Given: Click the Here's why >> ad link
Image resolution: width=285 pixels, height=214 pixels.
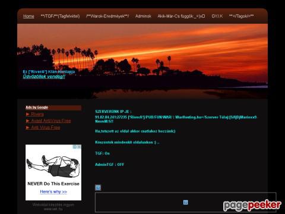Looking at the screenshot, I should click(x=53, y=191).
